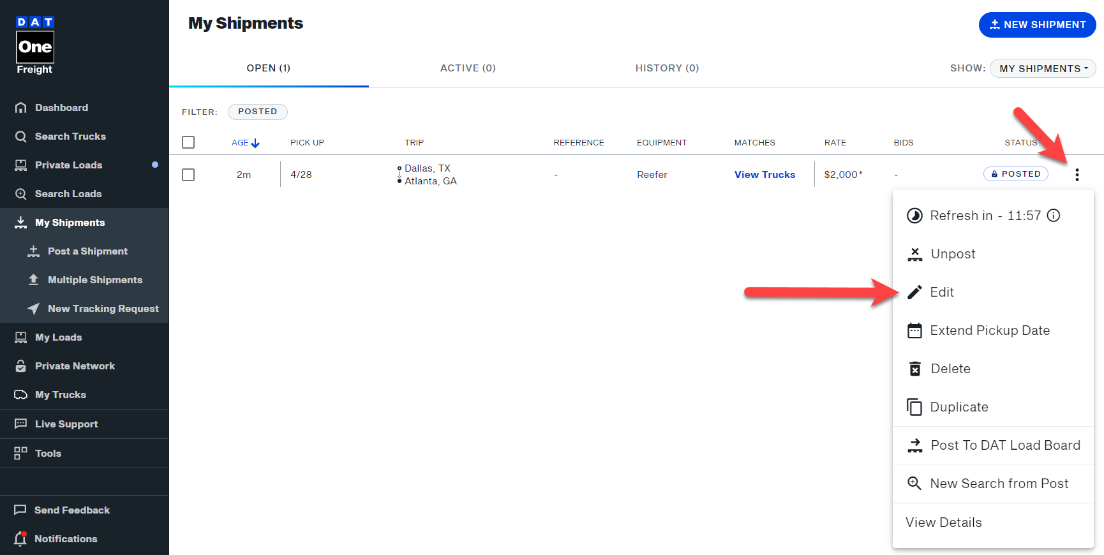Click the Unpost icon in menu
The width and height of the screenshot is (1104, 555).
coord(914,254)
